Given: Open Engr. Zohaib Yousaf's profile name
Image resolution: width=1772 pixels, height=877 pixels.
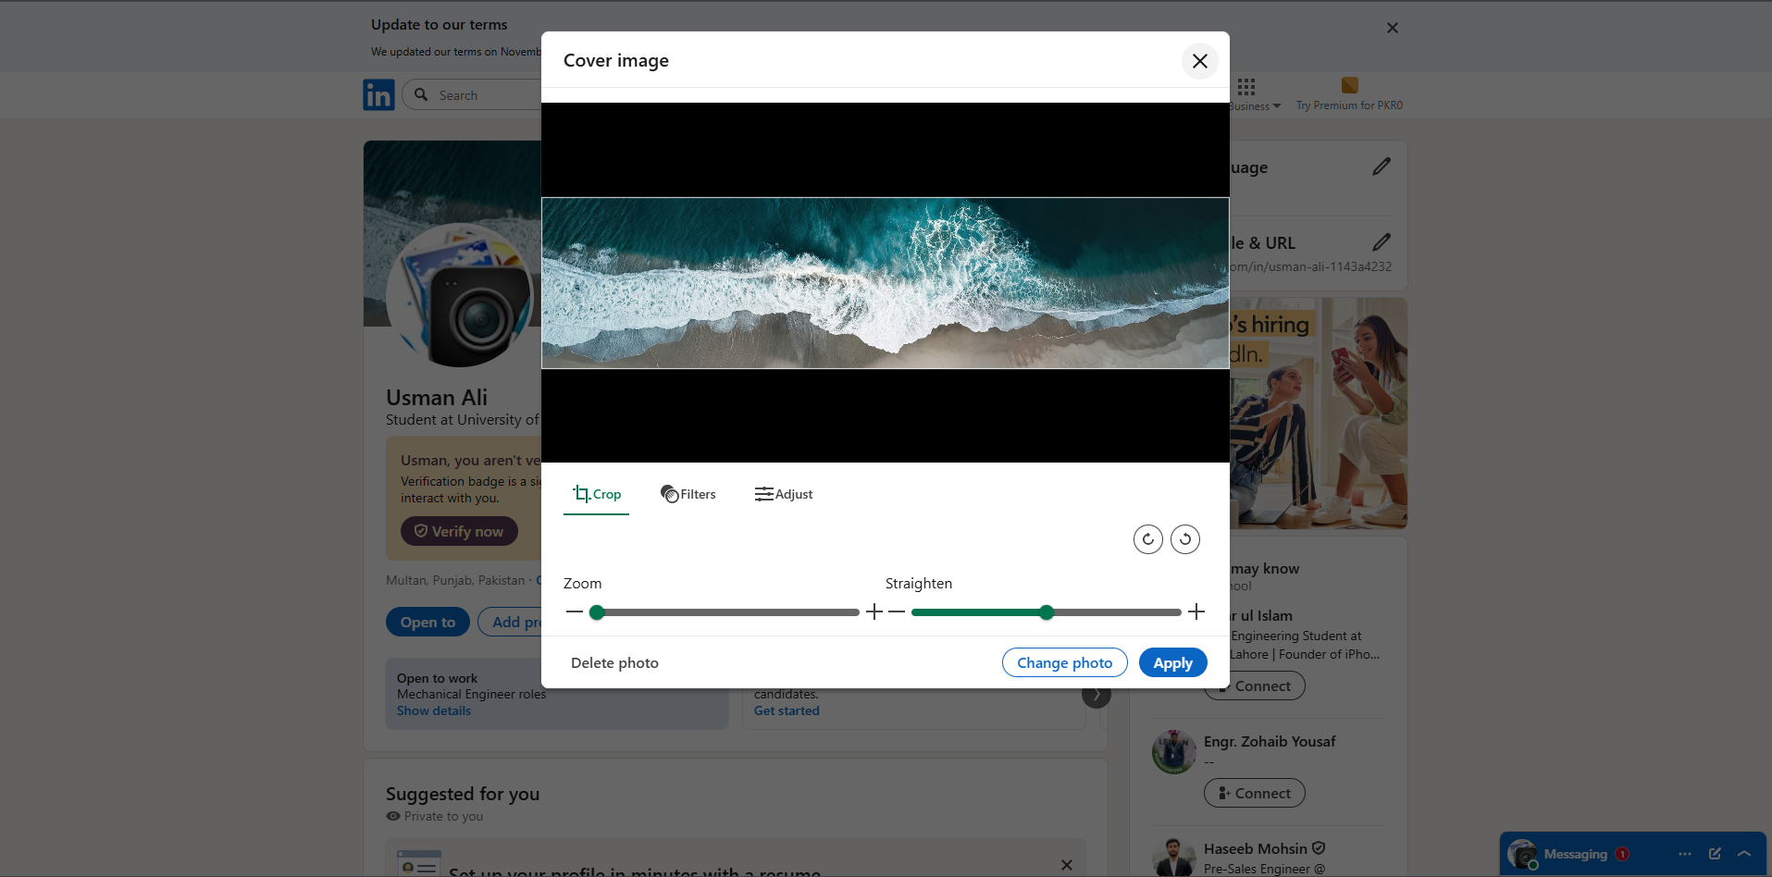Looking at the screenshot, I should pos(1270,741).
